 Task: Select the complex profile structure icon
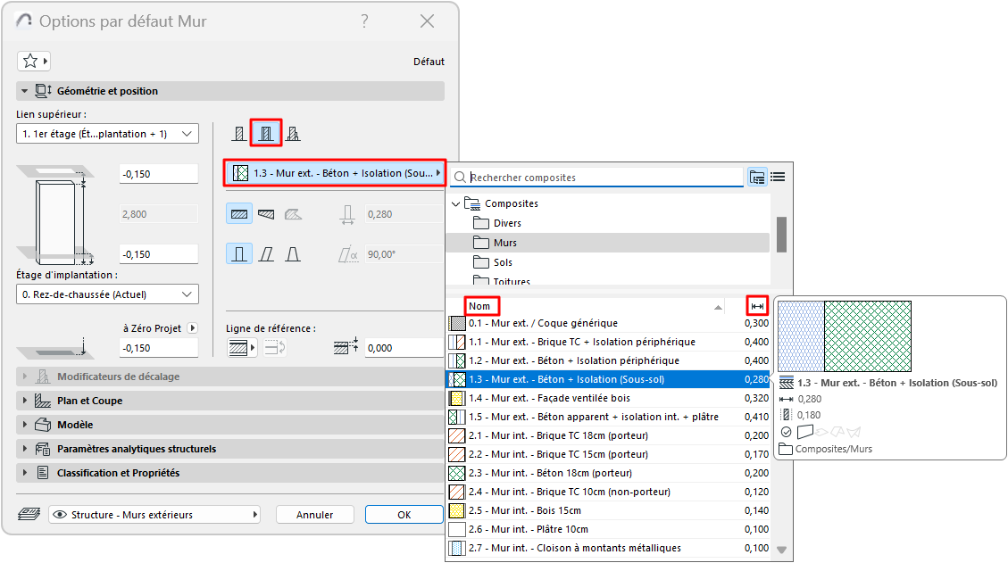point(293,134)
